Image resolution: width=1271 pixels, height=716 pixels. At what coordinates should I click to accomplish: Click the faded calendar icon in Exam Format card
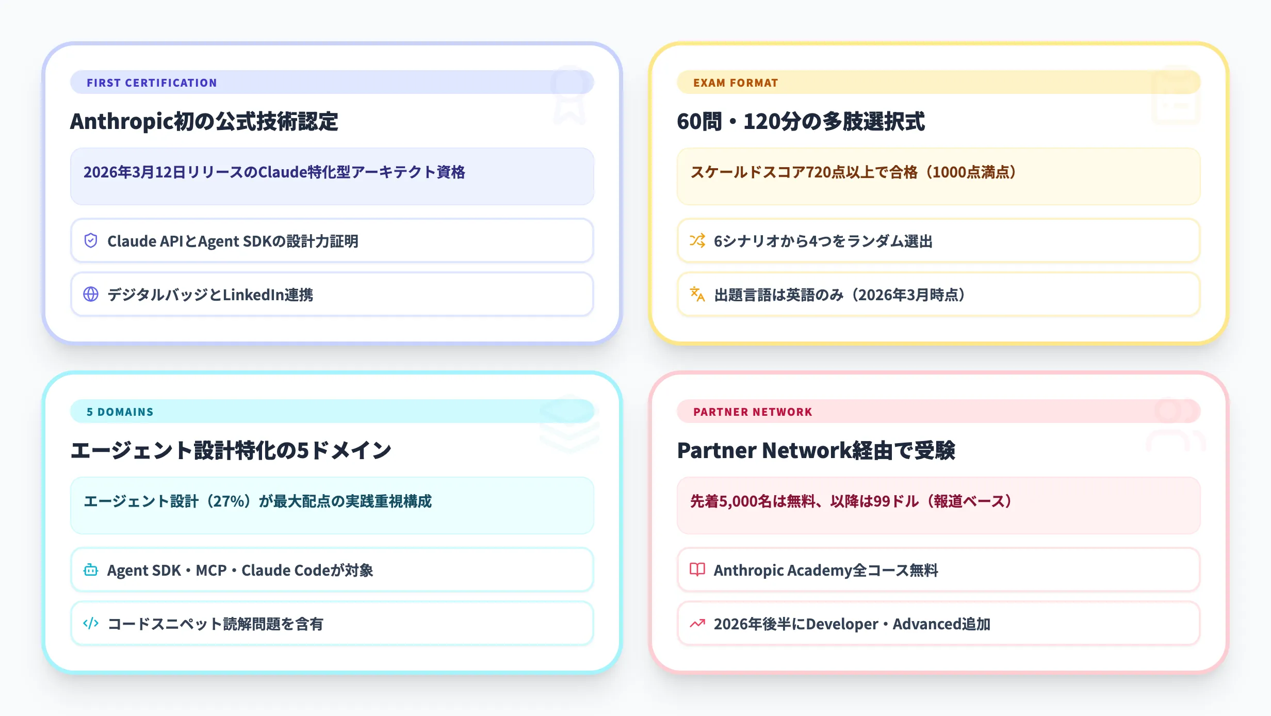click(x=1176, y=96)
